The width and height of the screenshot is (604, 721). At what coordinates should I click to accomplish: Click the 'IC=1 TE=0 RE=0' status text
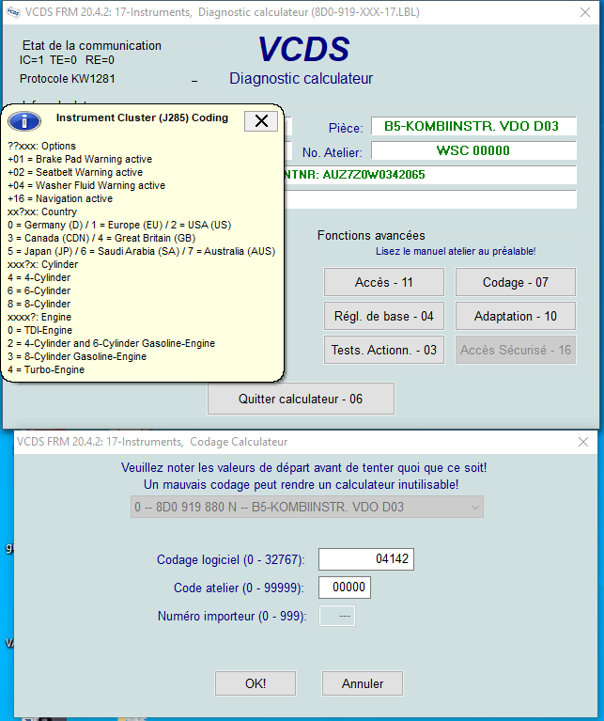coord(67,60)
